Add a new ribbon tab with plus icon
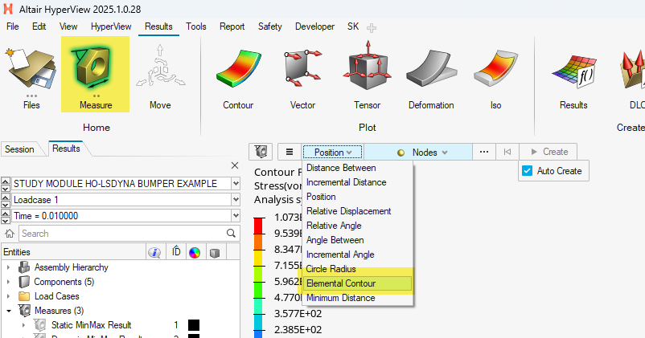Screen dimensions: 645x338 372,28
